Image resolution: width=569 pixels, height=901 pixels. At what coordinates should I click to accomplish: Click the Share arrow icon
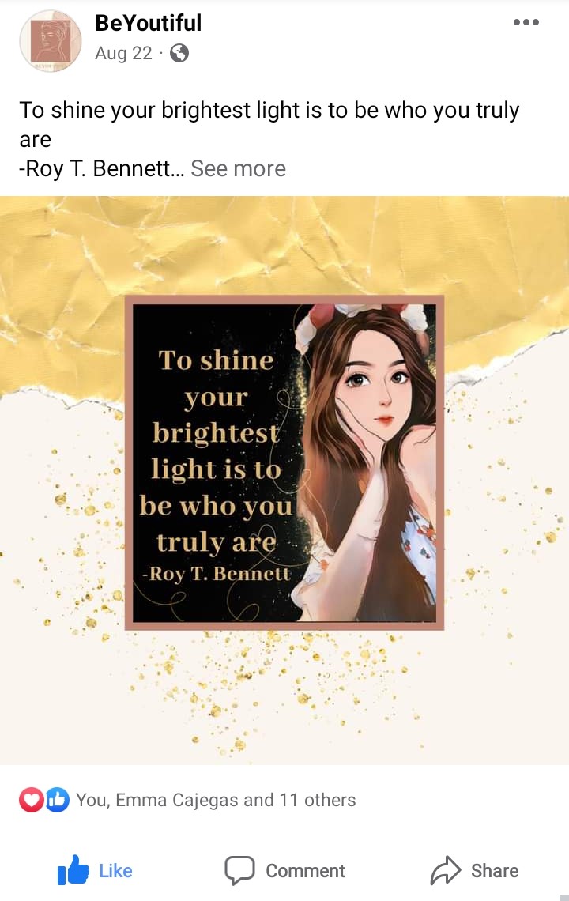(445, 871)
